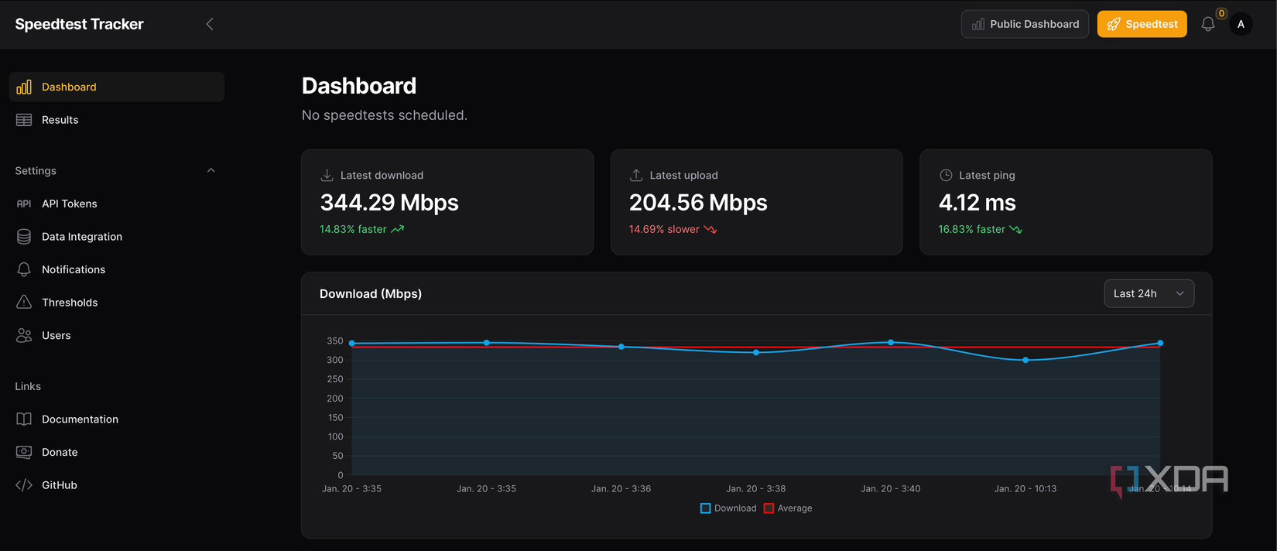Click the API Tokens sidebar icon
The image size is (1277, 551).
click(x=24, y=204)
